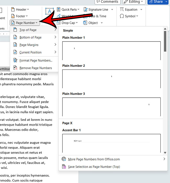
Task: Click the gallery scroll down arrow
Action: 165,153
